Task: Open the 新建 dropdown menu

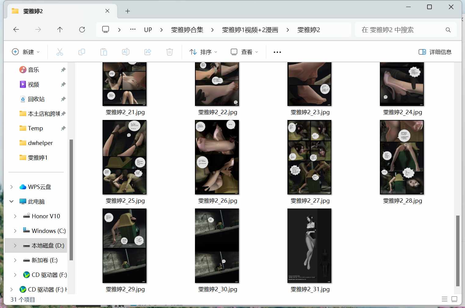Action: [x=26, y=52]
